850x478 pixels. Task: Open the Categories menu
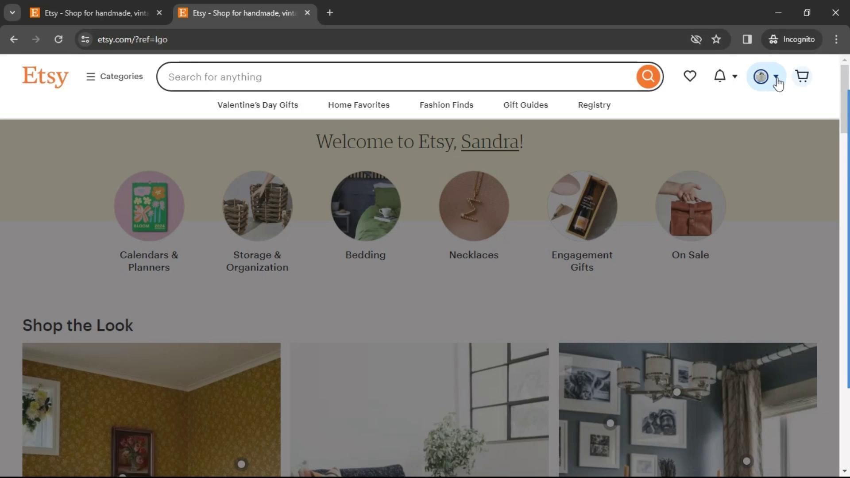[x=115, y=77]
